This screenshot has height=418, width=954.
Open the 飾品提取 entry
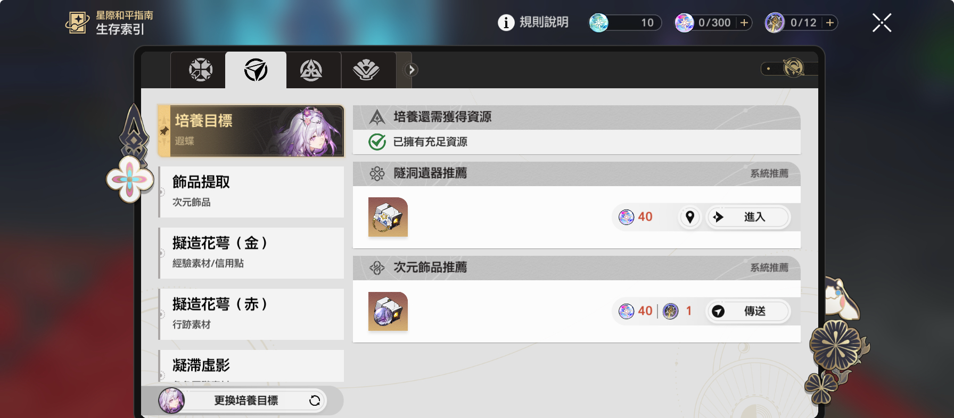(x=251, y=192)
